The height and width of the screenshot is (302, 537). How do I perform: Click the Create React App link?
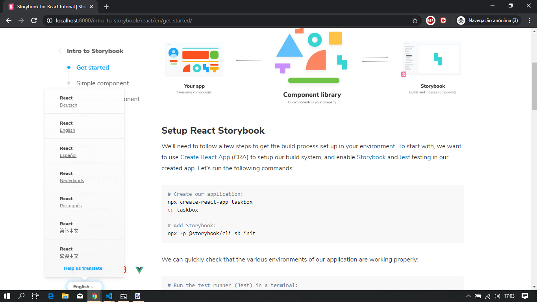[205, 157]
